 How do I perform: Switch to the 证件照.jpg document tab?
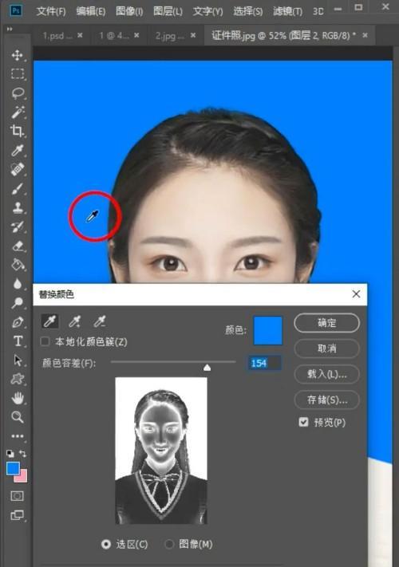point(283,35)
